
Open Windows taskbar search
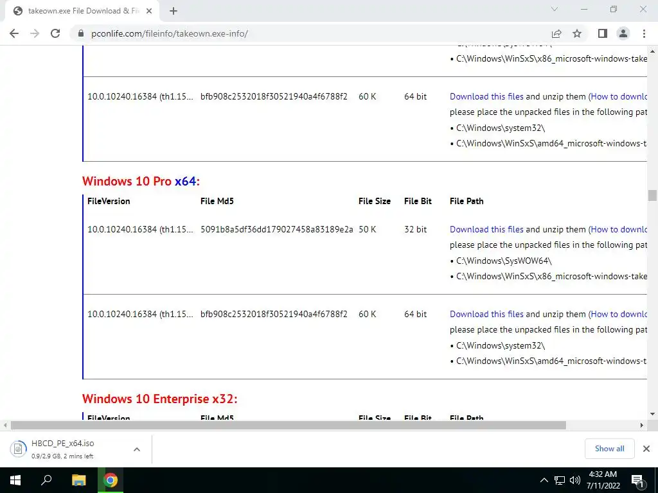click(46, 480)
